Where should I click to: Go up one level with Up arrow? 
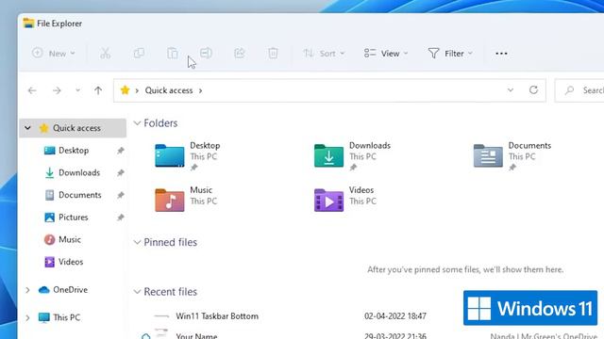click(x=98, y=90)
